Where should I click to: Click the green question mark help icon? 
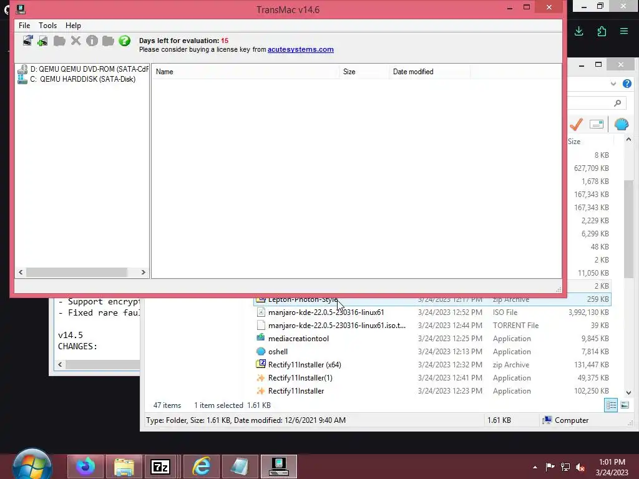tap(125, 41)
